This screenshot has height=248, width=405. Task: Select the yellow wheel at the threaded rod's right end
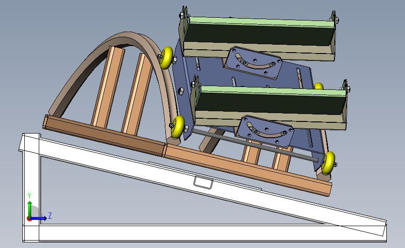[328, 162]
